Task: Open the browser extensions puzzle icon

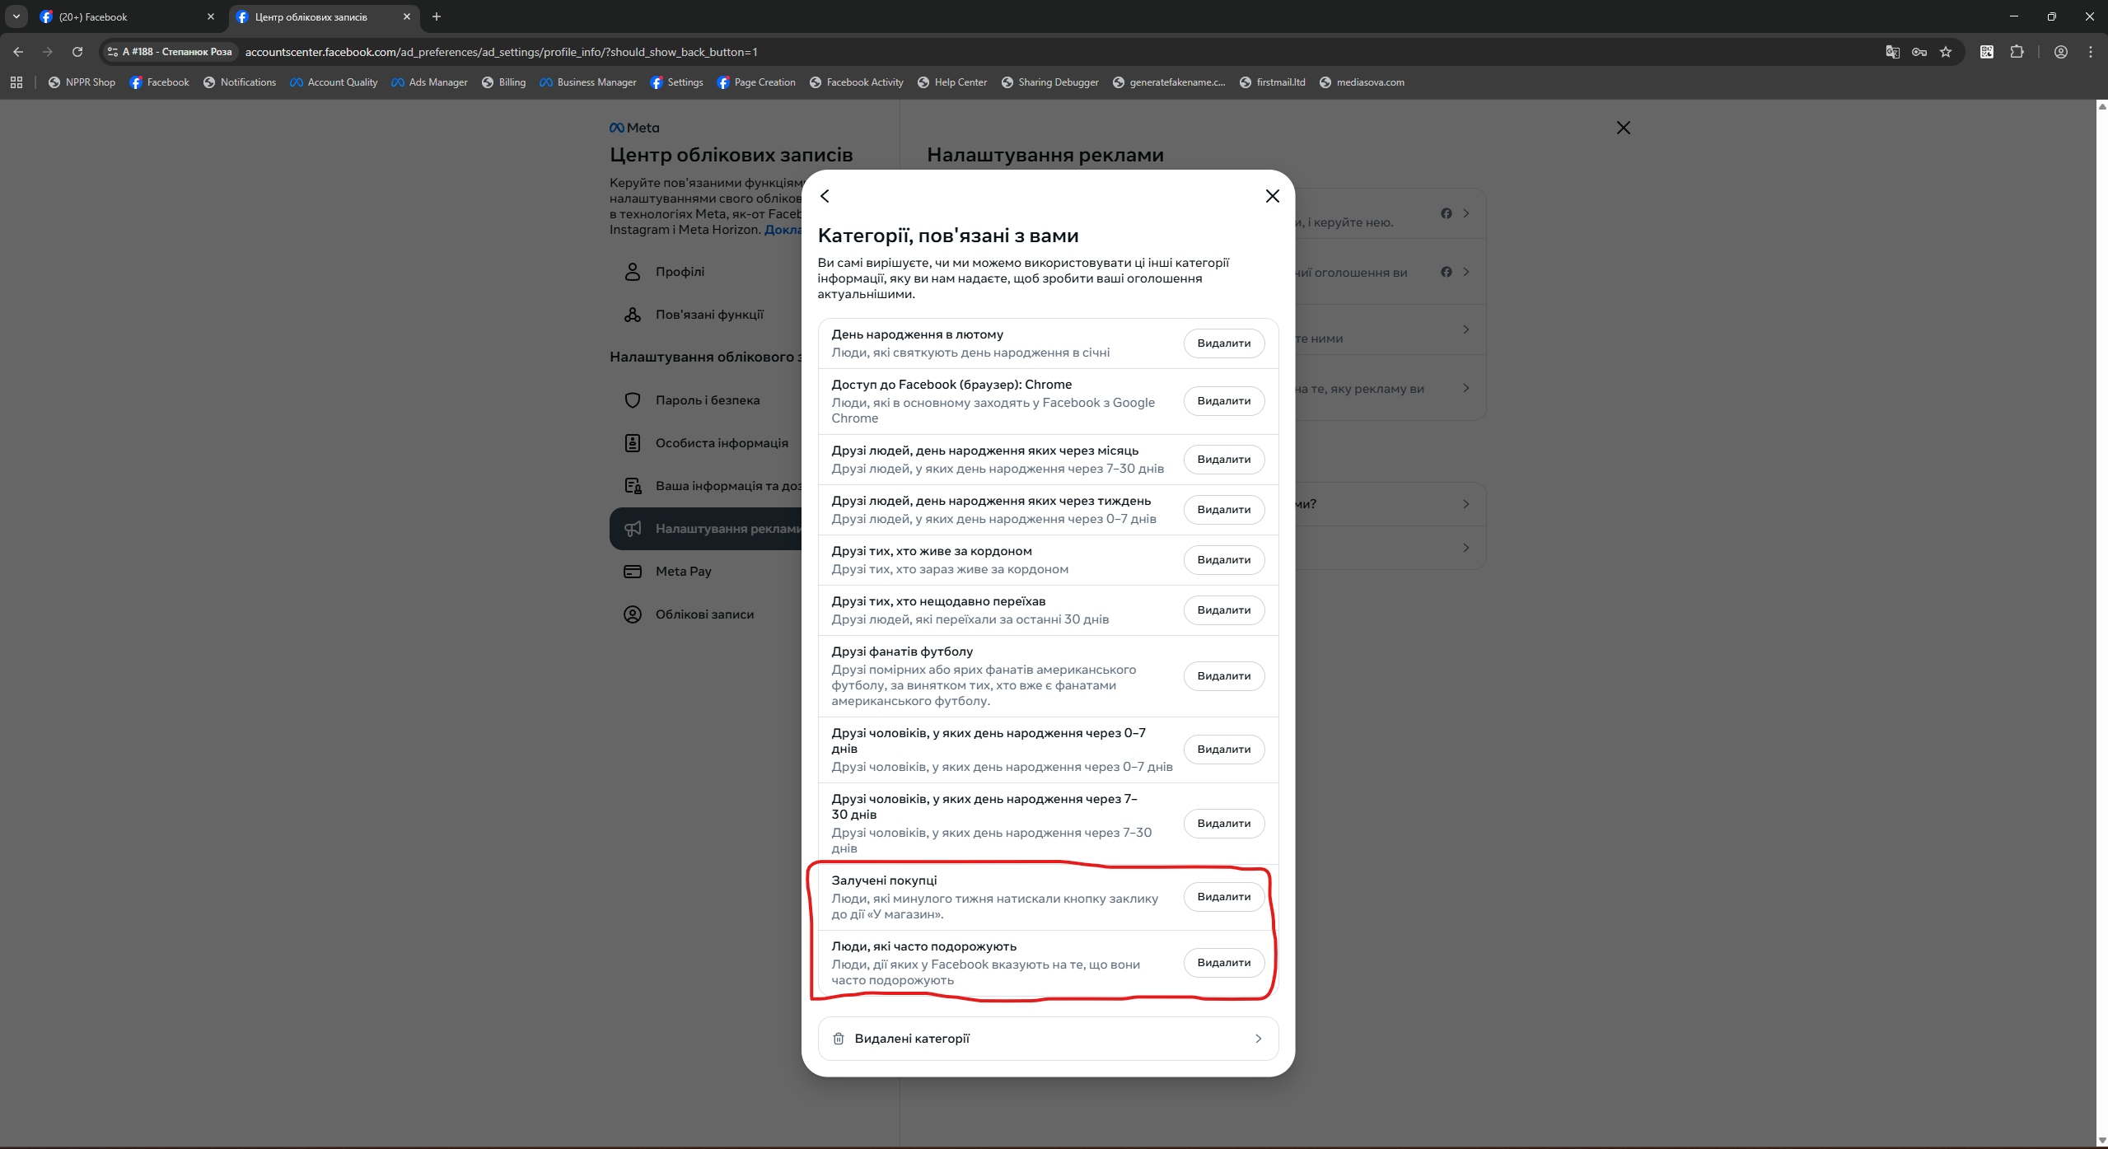Action: pos(2017,52)
